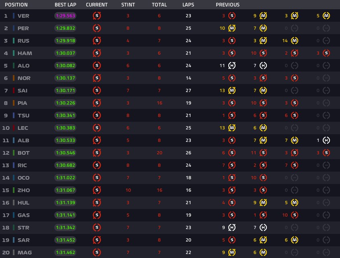Image resolution: width=340 pixels, height=258 pixels.
Task: Click HAM's last previous soft tyre icon
Action: 326,53
